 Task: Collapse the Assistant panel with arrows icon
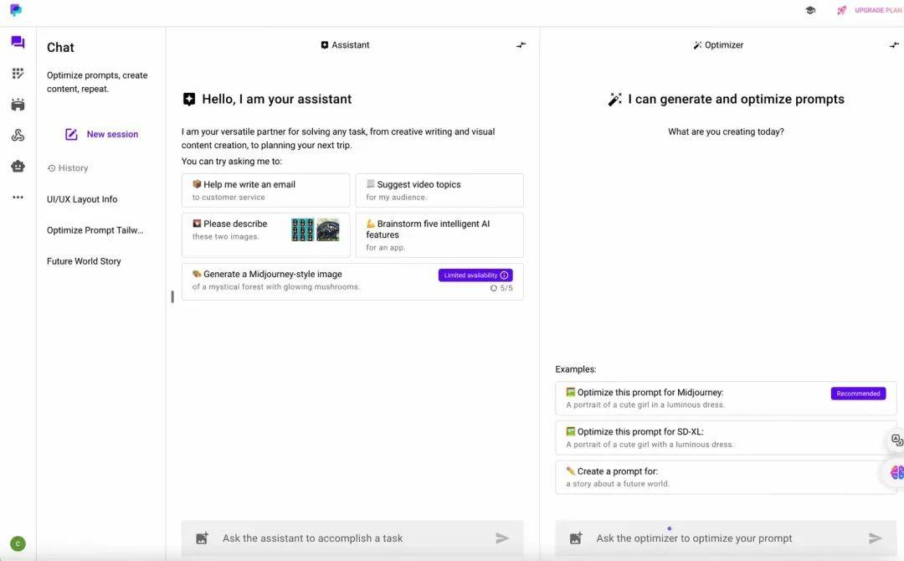point(521,45)
